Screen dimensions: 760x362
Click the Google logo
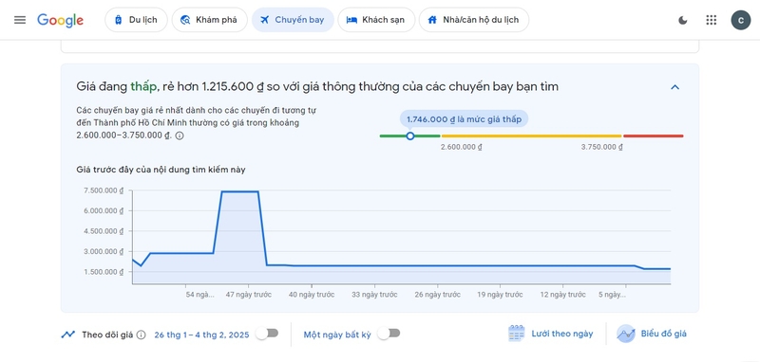point(60,20)
